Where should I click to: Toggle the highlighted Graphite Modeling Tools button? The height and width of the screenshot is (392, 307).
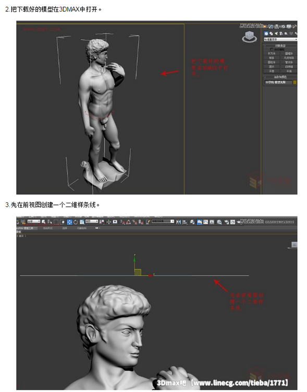199,222
